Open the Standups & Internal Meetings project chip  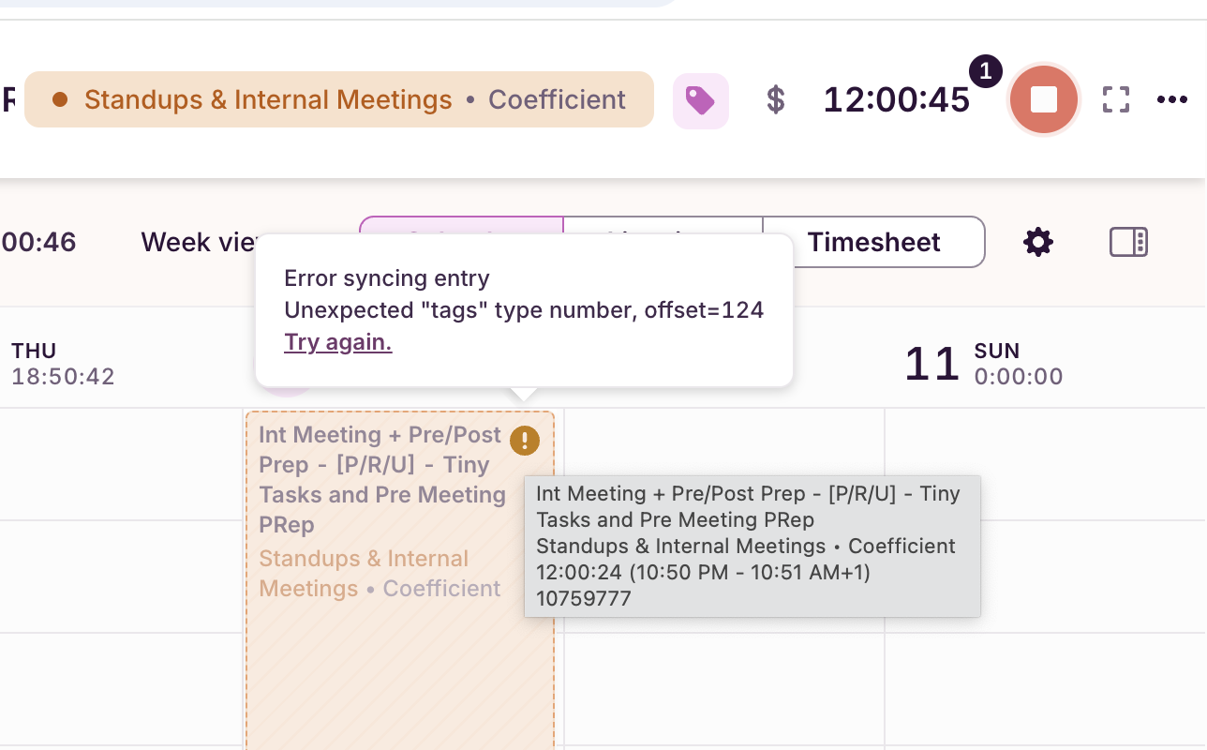[339, 99]
